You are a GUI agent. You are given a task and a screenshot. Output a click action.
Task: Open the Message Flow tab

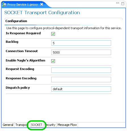point(67,125)
